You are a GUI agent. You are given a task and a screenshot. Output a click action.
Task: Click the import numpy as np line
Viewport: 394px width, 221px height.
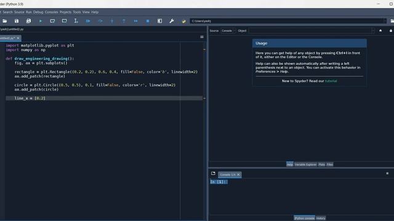[26, 50]
